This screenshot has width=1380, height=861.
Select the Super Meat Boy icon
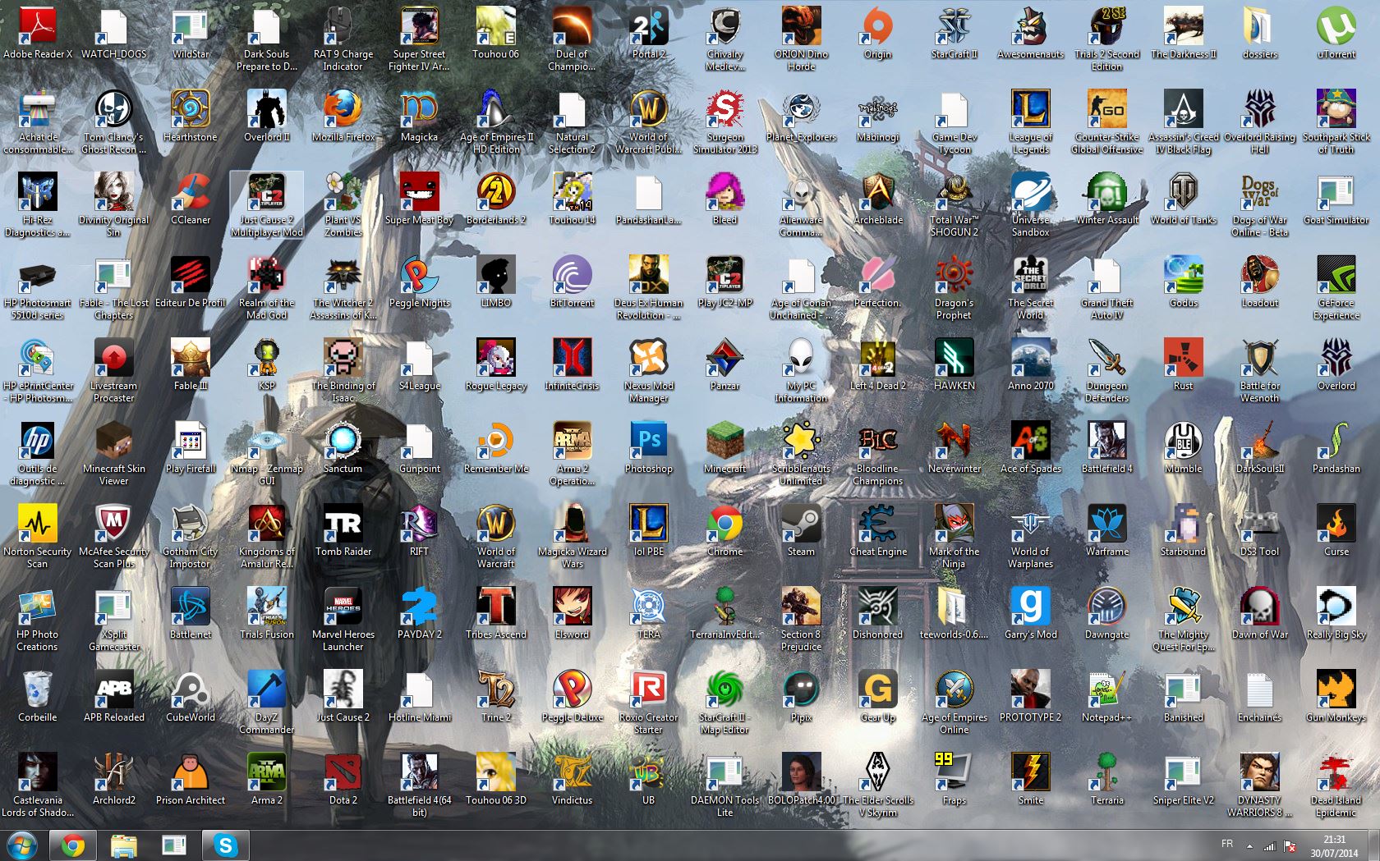coord(420,199)
